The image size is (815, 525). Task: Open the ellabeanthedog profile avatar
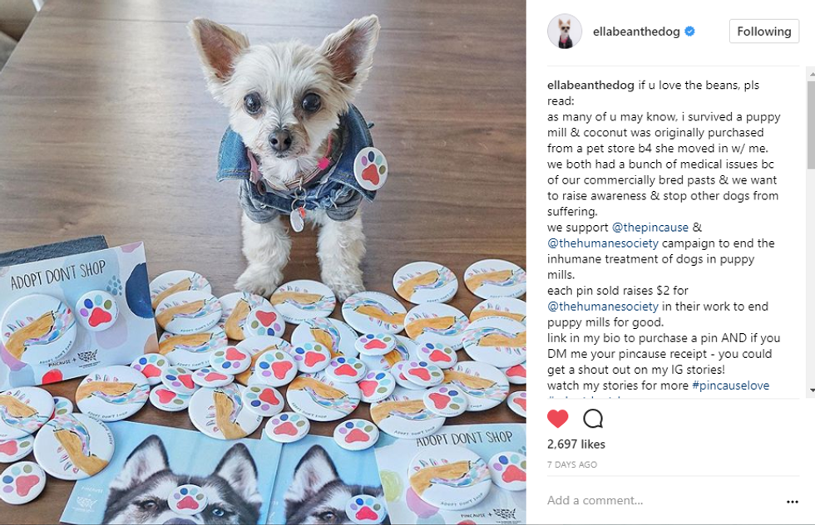click(565, 32)
